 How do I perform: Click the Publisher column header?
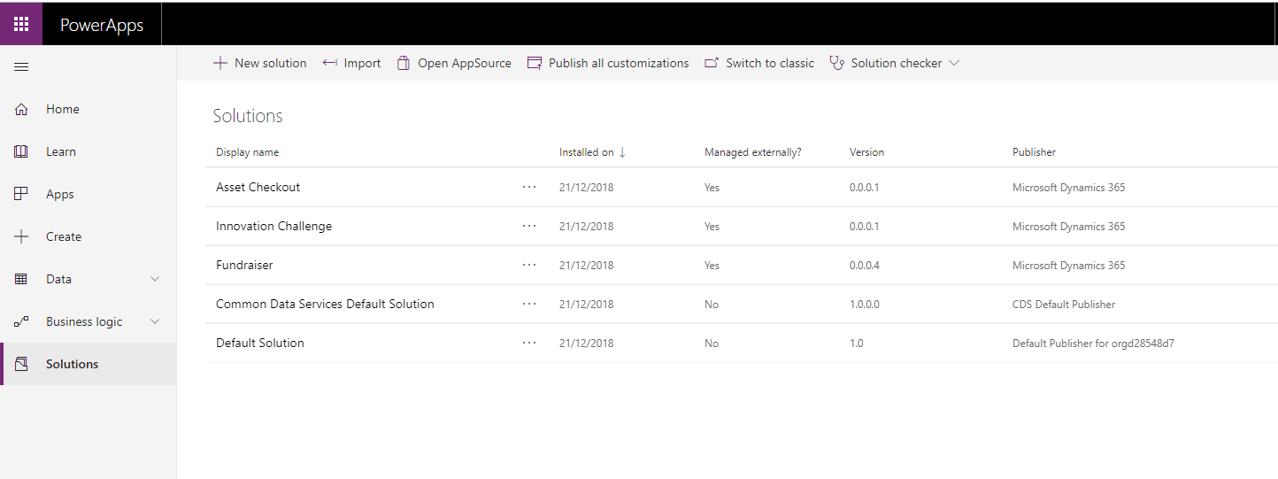click(x=1034, y=152)
